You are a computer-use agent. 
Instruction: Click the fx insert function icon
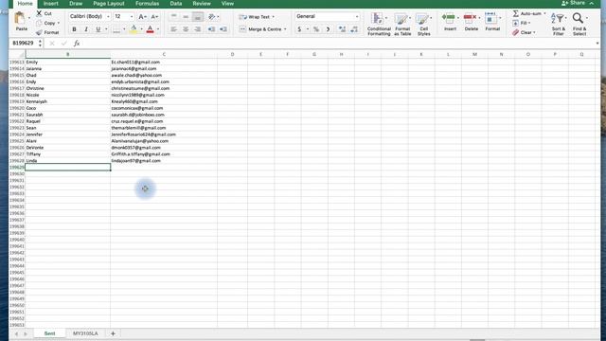[77, 44]
